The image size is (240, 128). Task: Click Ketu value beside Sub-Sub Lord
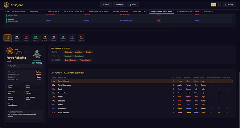pyautogui.click(x=39, y=79)
